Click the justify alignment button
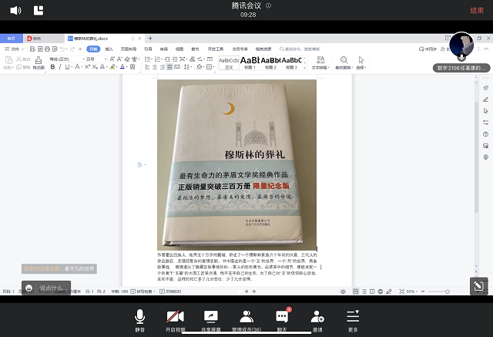 pos(169,67)
